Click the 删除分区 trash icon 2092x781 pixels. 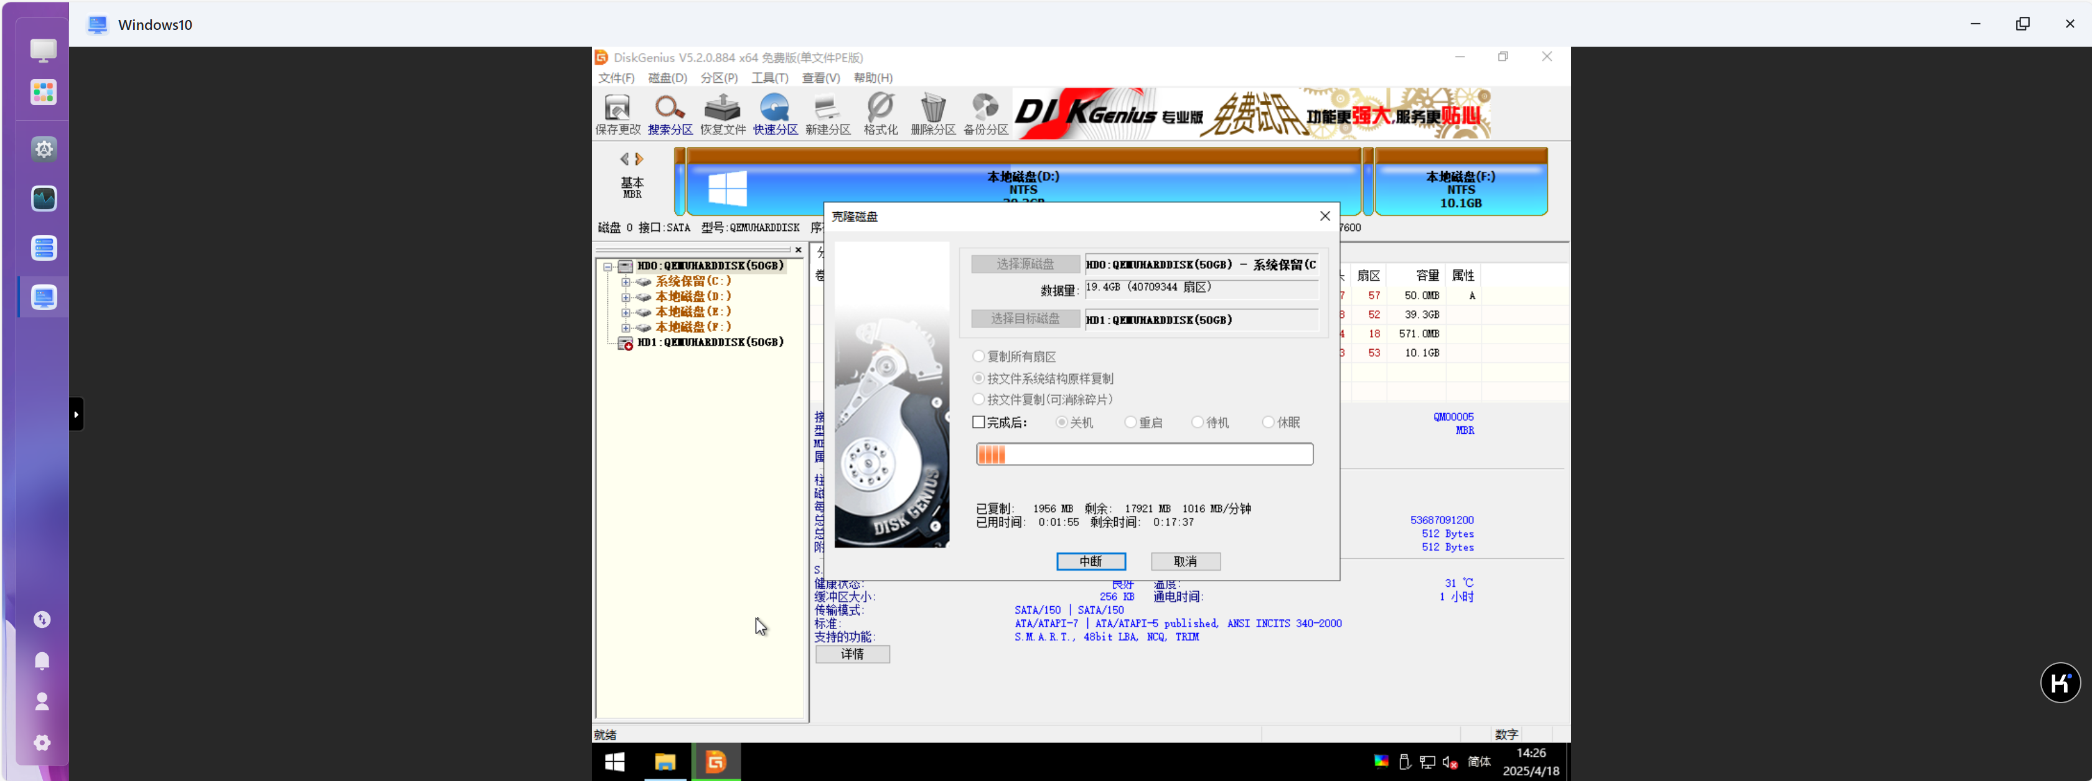pos(933,114)
